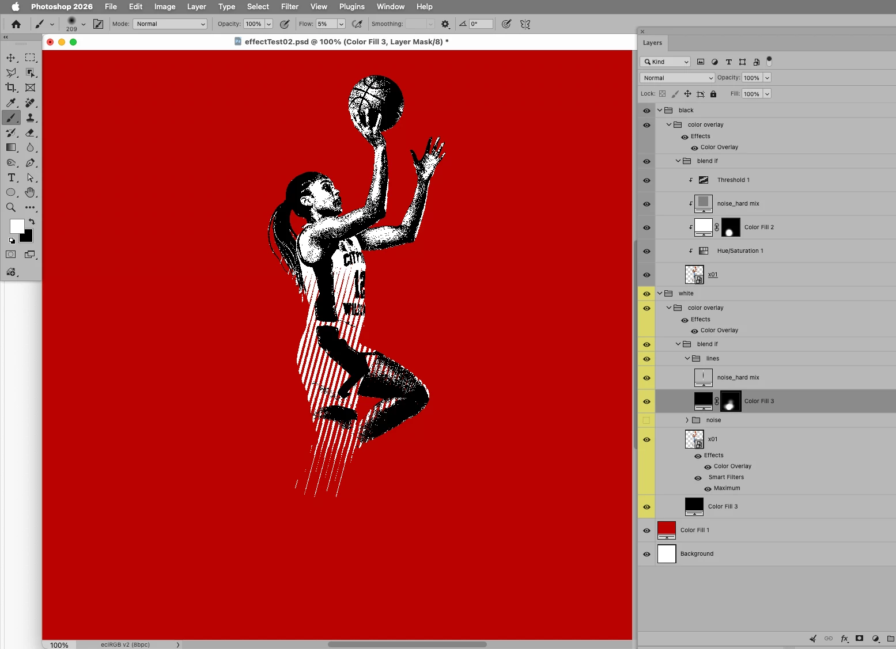Select the Zoom tool

[x=11, y=207]
